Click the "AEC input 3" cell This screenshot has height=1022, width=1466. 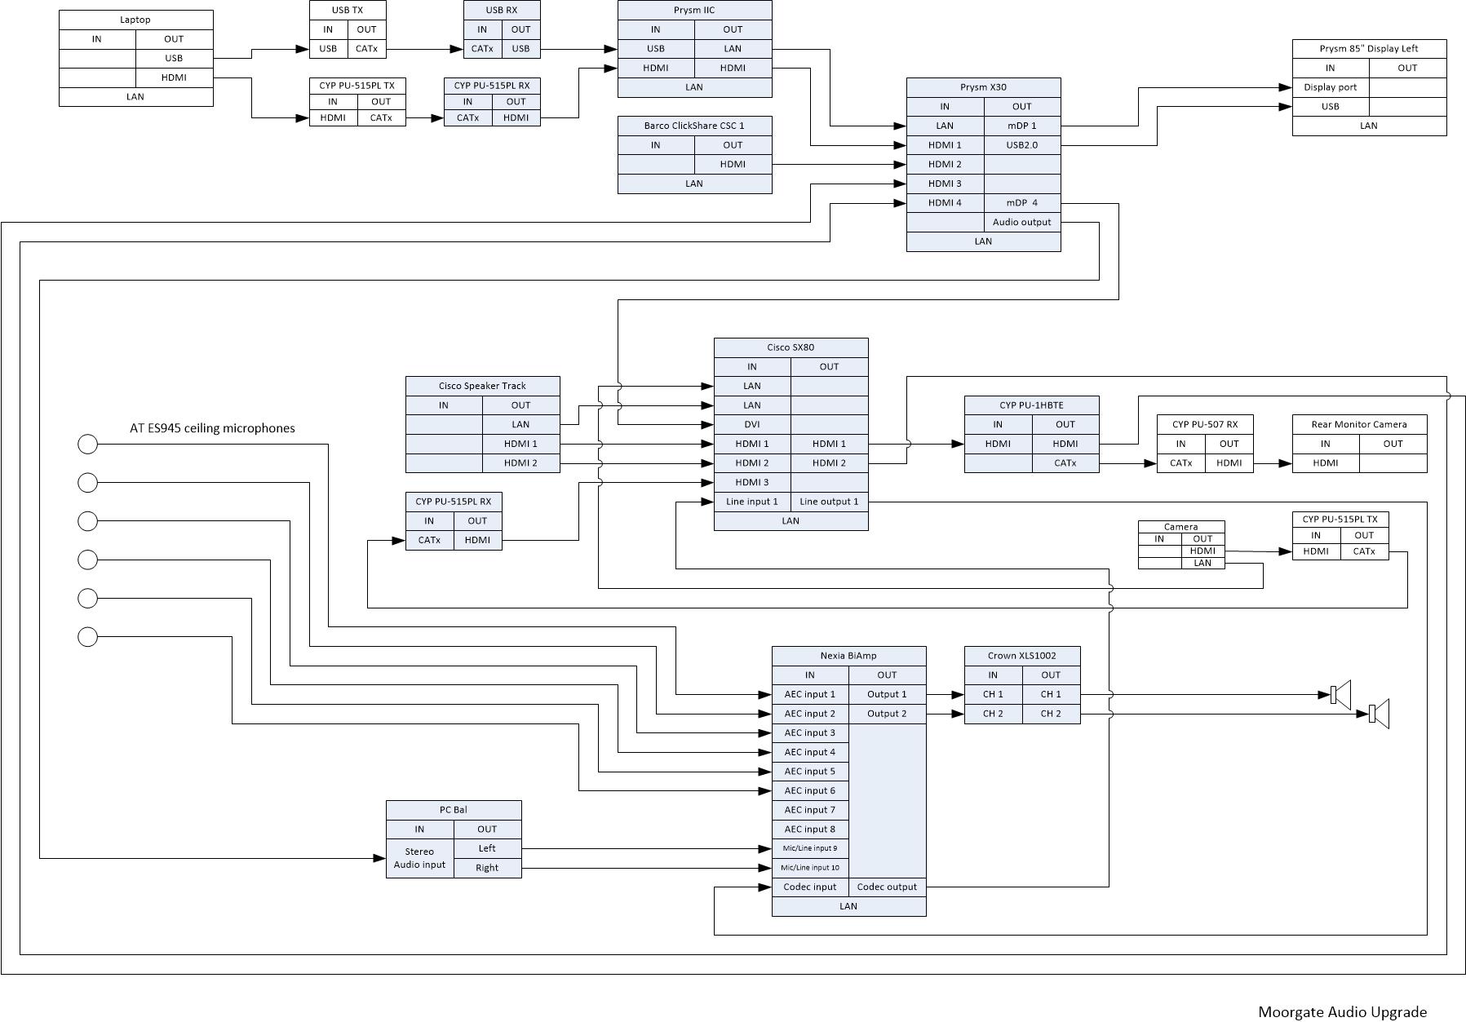[x=810, y=733]
